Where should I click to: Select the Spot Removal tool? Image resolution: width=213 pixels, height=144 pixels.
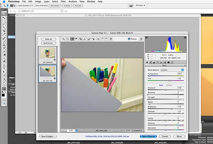89,39
